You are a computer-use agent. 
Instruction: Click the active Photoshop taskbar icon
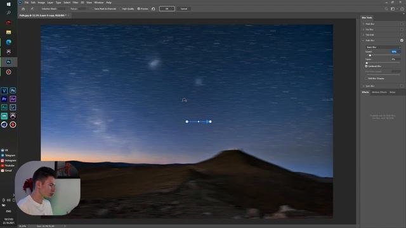tap(8, 62)
